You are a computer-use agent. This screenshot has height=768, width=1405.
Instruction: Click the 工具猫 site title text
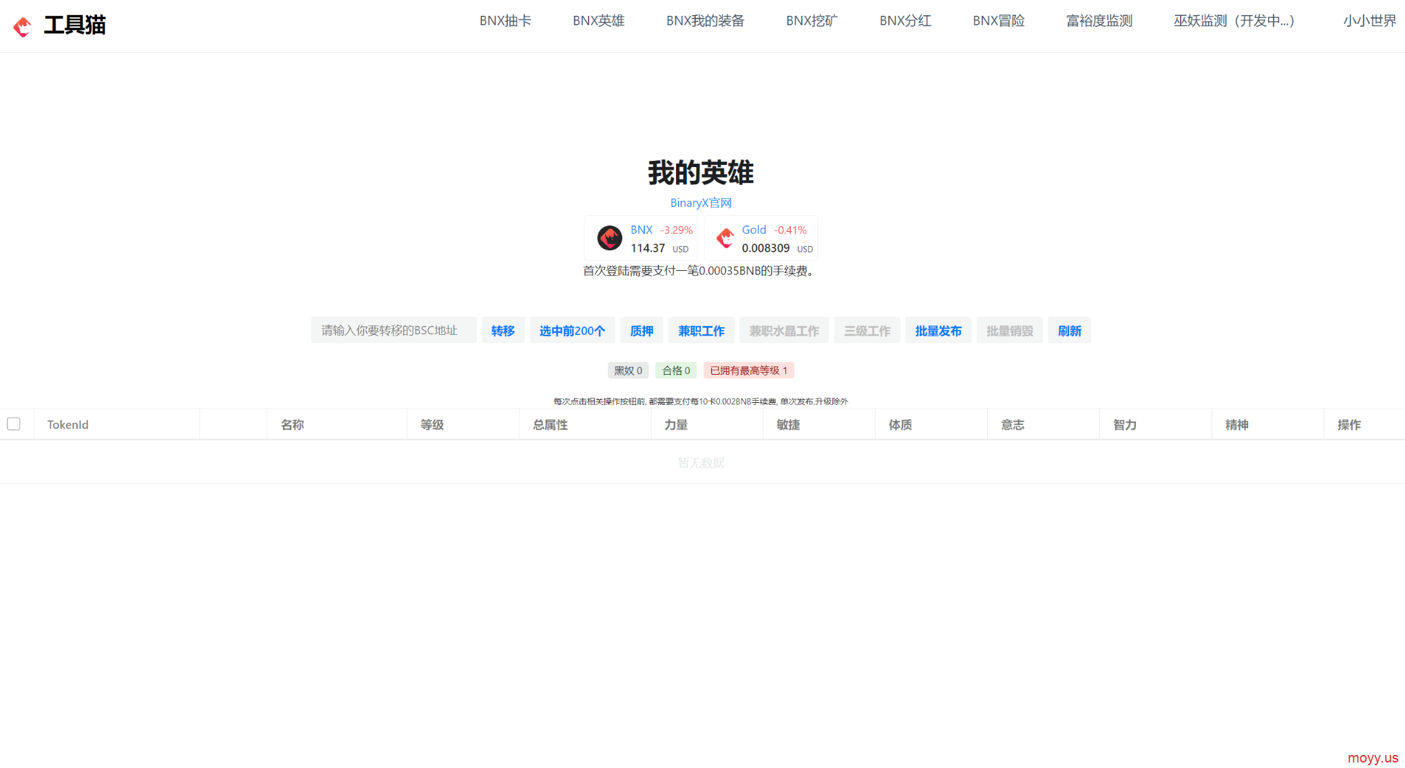tap(74, 25)
